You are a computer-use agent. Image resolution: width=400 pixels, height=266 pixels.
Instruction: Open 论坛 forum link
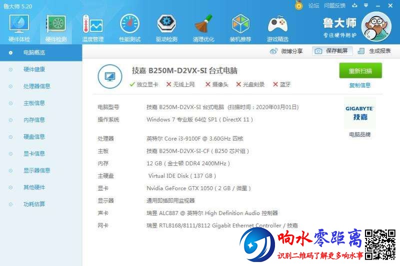pyautogui.click(x=313, y=5)
